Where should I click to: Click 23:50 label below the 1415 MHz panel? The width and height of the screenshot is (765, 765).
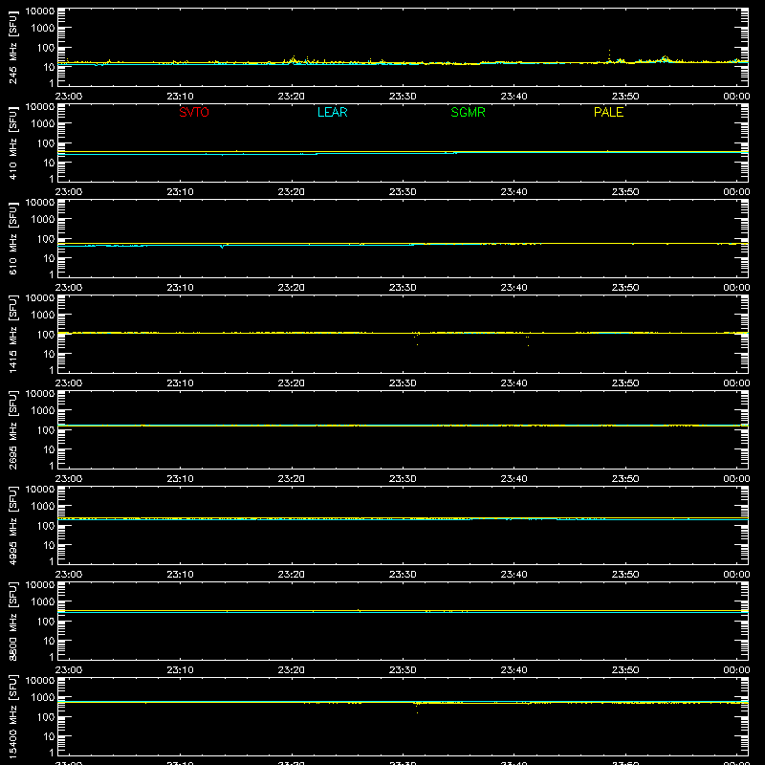tap(625, 383)
